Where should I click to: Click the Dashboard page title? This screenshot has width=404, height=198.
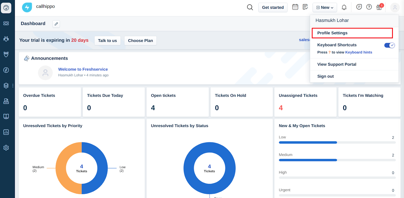point(33,23)
